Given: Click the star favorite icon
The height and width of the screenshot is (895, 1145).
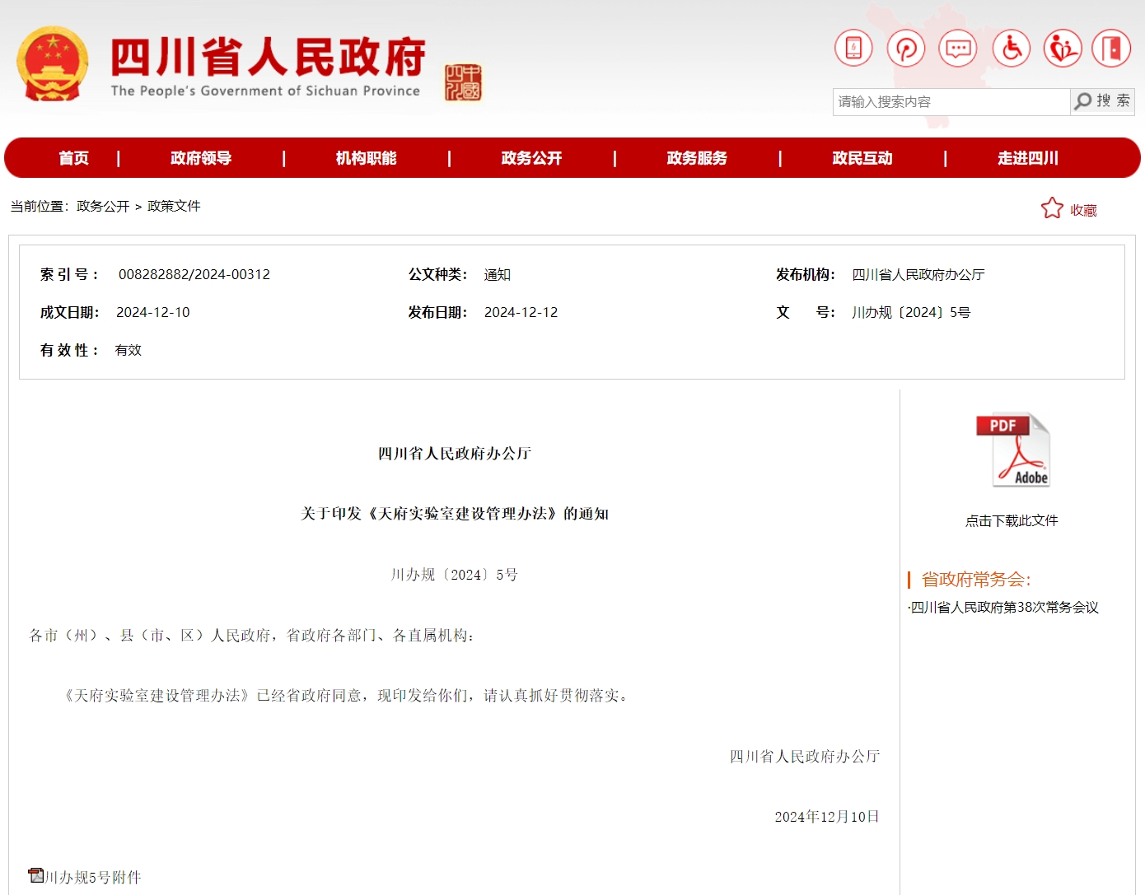Looking at the screenshot, I should coord(1052,208).
